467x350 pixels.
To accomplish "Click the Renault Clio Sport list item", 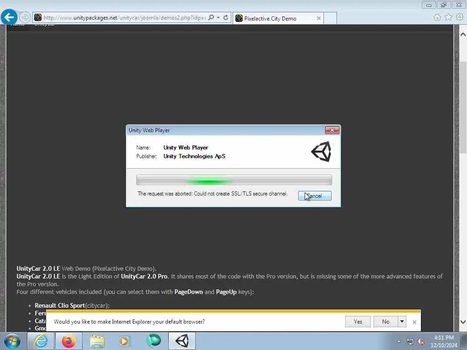I will click(x=72, y=306).
